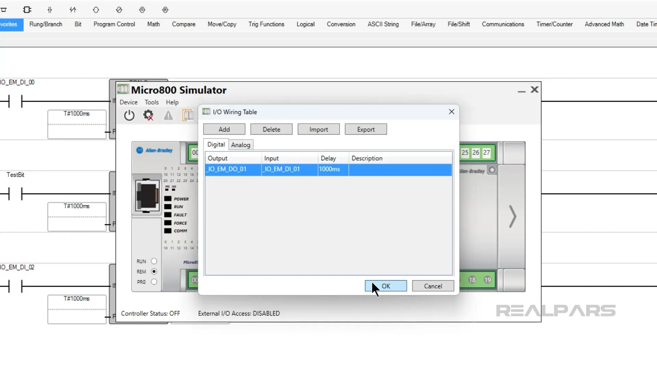Viewport: 657px width, 370px height.
Task: Click terminal 25 on the top terminal block
Action: 465,153
